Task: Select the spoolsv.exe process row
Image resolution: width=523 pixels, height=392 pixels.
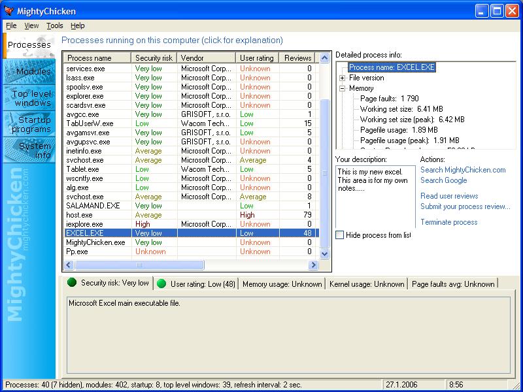Action: tap(192, 87)
